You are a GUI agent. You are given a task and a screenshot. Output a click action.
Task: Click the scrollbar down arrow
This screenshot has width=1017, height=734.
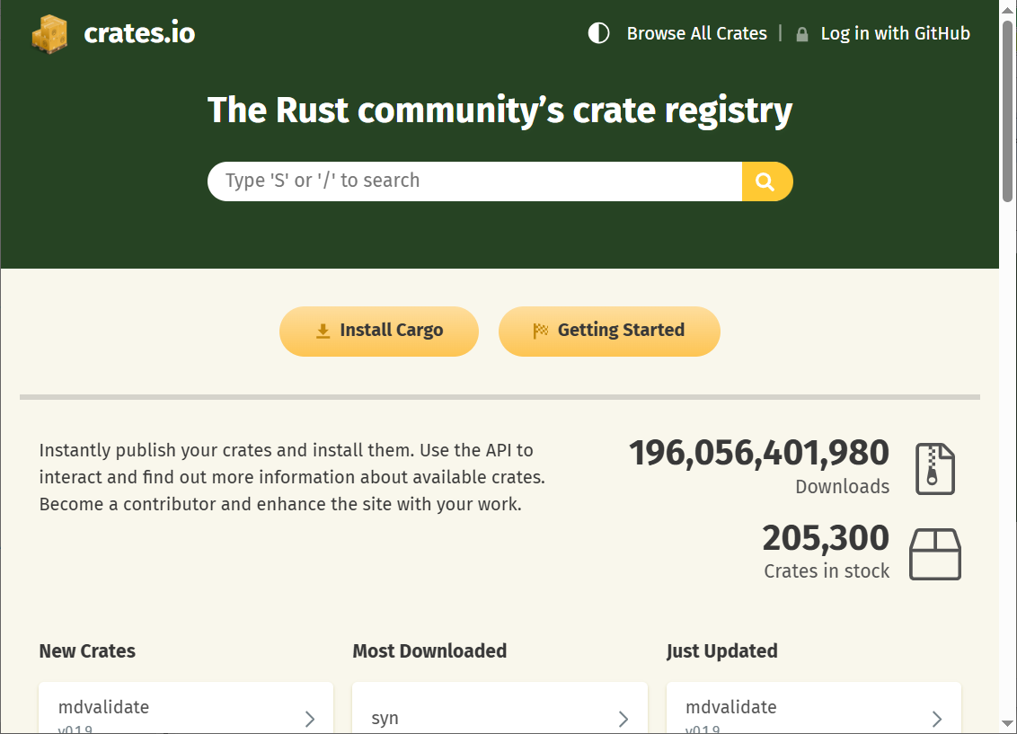tap(1008, 724)
